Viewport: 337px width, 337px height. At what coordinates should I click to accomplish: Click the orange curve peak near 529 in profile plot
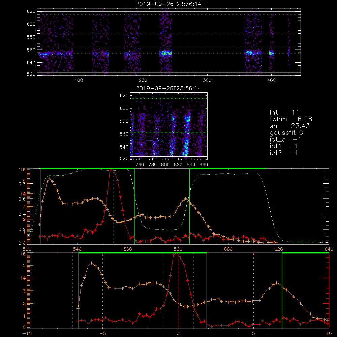[50, 179]
